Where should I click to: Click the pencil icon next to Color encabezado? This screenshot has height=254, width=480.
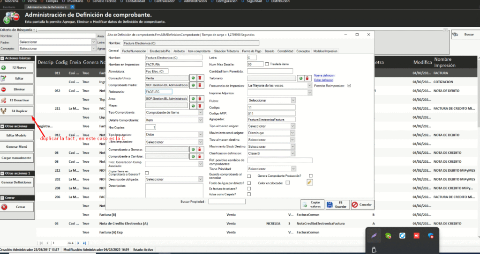point(309,182)
